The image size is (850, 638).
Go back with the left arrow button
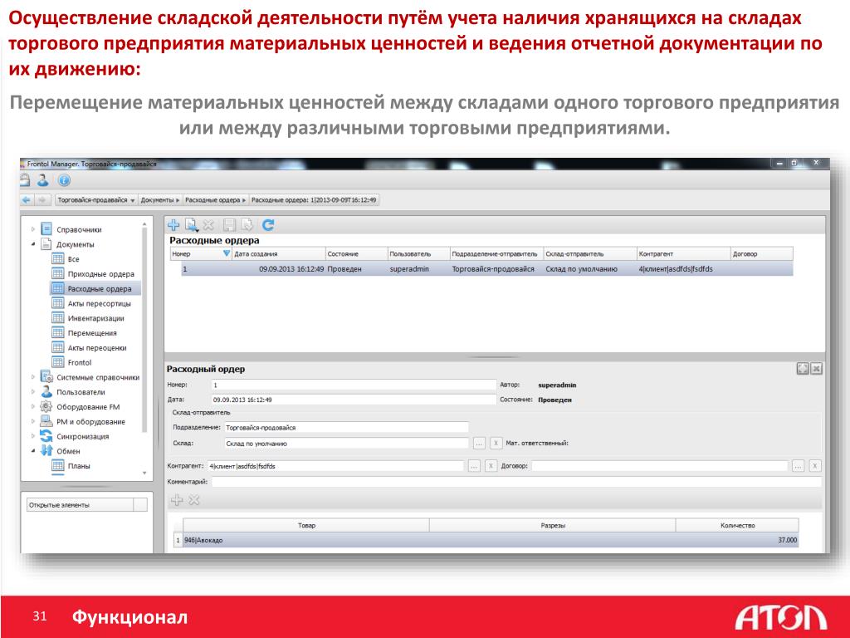[x=27, y=199]
